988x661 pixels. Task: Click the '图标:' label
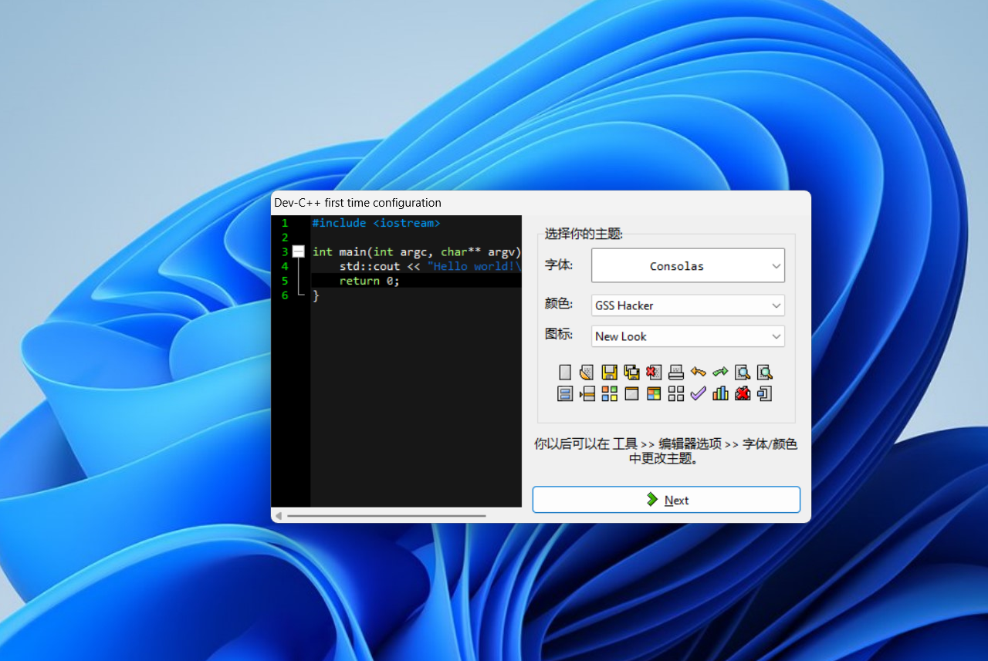click(559, 335)
